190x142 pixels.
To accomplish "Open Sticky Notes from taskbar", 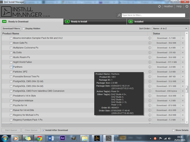I will 28,138.
